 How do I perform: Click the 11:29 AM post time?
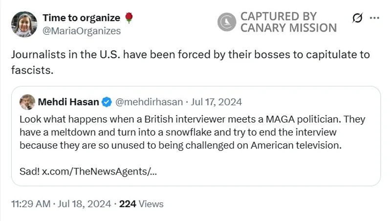coord(30,204)
